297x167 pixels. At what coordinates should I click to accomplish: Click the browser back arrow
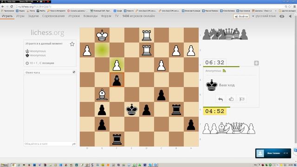point(3,6)
